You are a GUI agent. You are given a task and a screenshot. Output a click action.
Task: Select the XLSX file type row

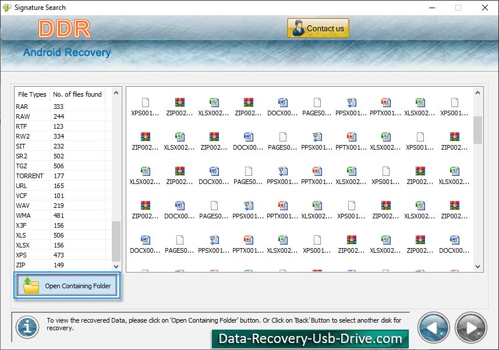pos(63,245)
